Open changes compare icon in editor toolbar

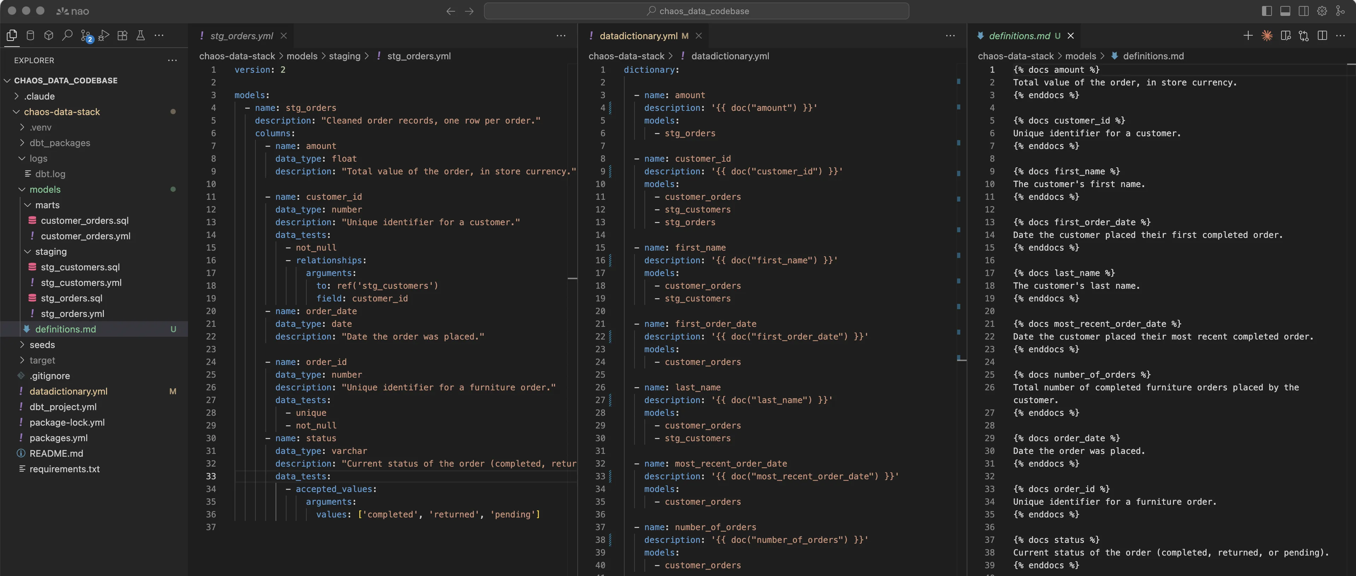click(x=1304, y=35)
